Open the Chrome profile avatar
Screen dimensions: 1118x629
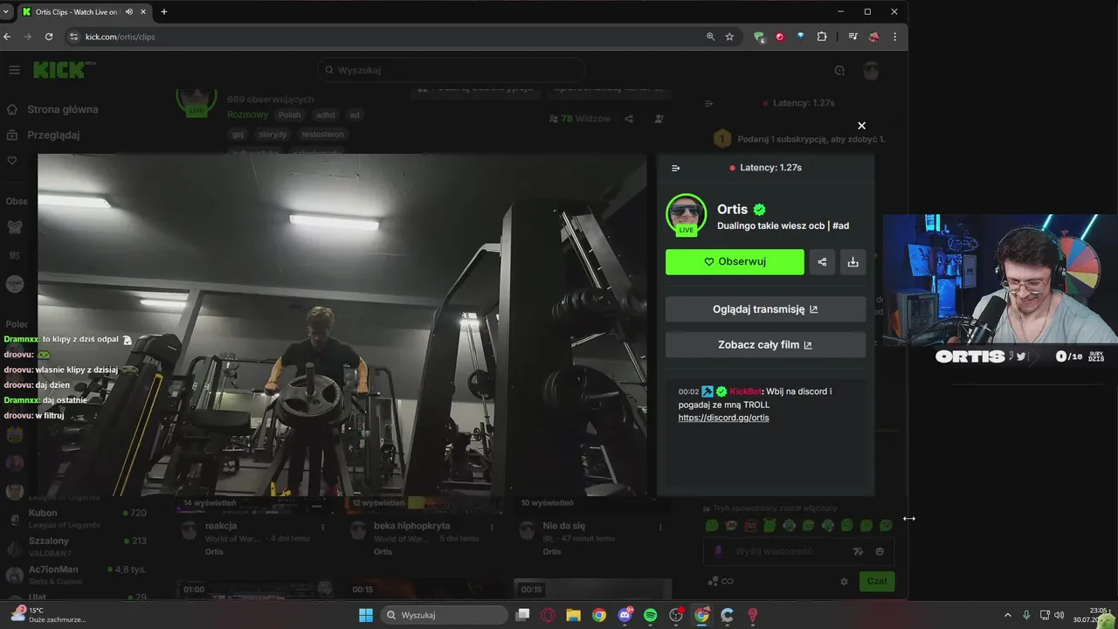pyautogui.click(x=873, y=37)
